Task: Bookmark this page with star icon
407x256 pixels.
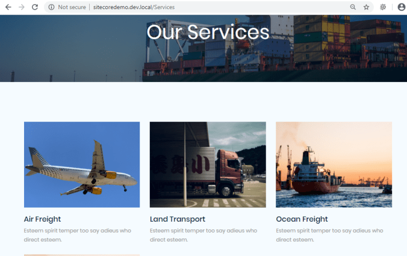Action: click(x=366, y=7)
